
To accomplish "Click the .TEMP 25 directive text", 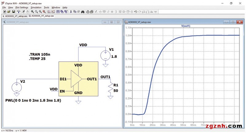I will click(x=37, y=59).
